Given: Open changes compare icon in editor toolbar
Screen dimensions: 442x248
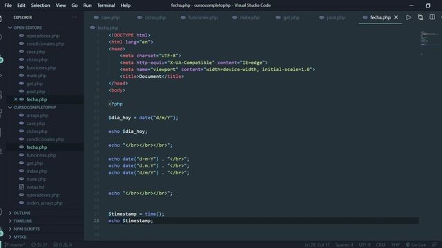Looking at the screenshot, I should (x=421, y=17).
